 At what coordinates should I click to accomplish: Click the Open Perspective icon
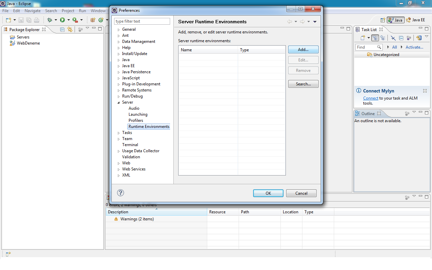(383, 20)
